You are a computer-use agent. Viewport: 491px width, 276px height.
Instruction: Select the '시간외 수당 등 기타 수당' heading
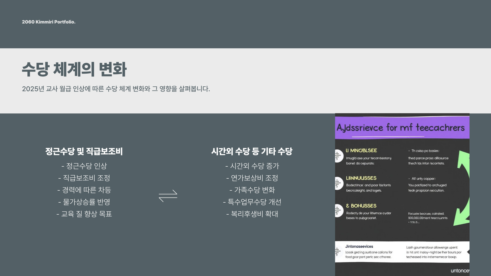[x=252, y=151]
